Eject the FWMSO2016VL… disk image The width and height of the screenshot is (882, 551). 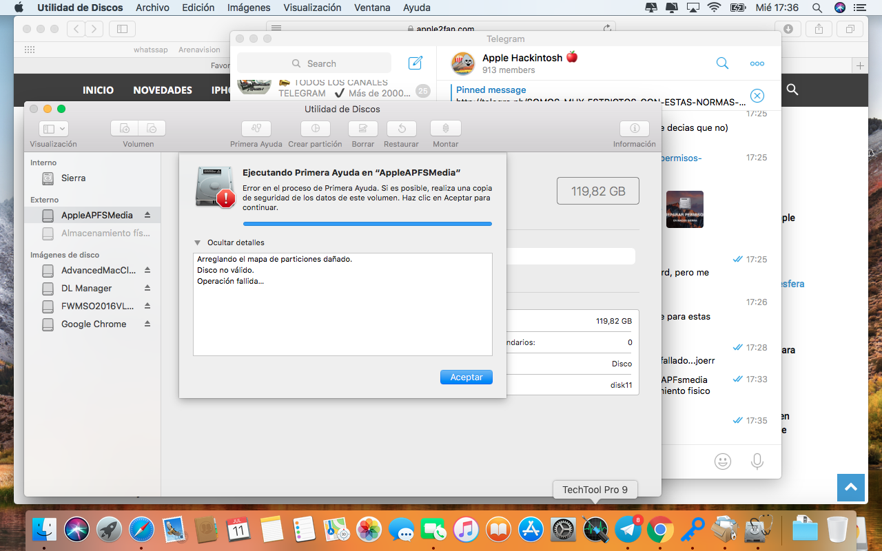point(147,306)
